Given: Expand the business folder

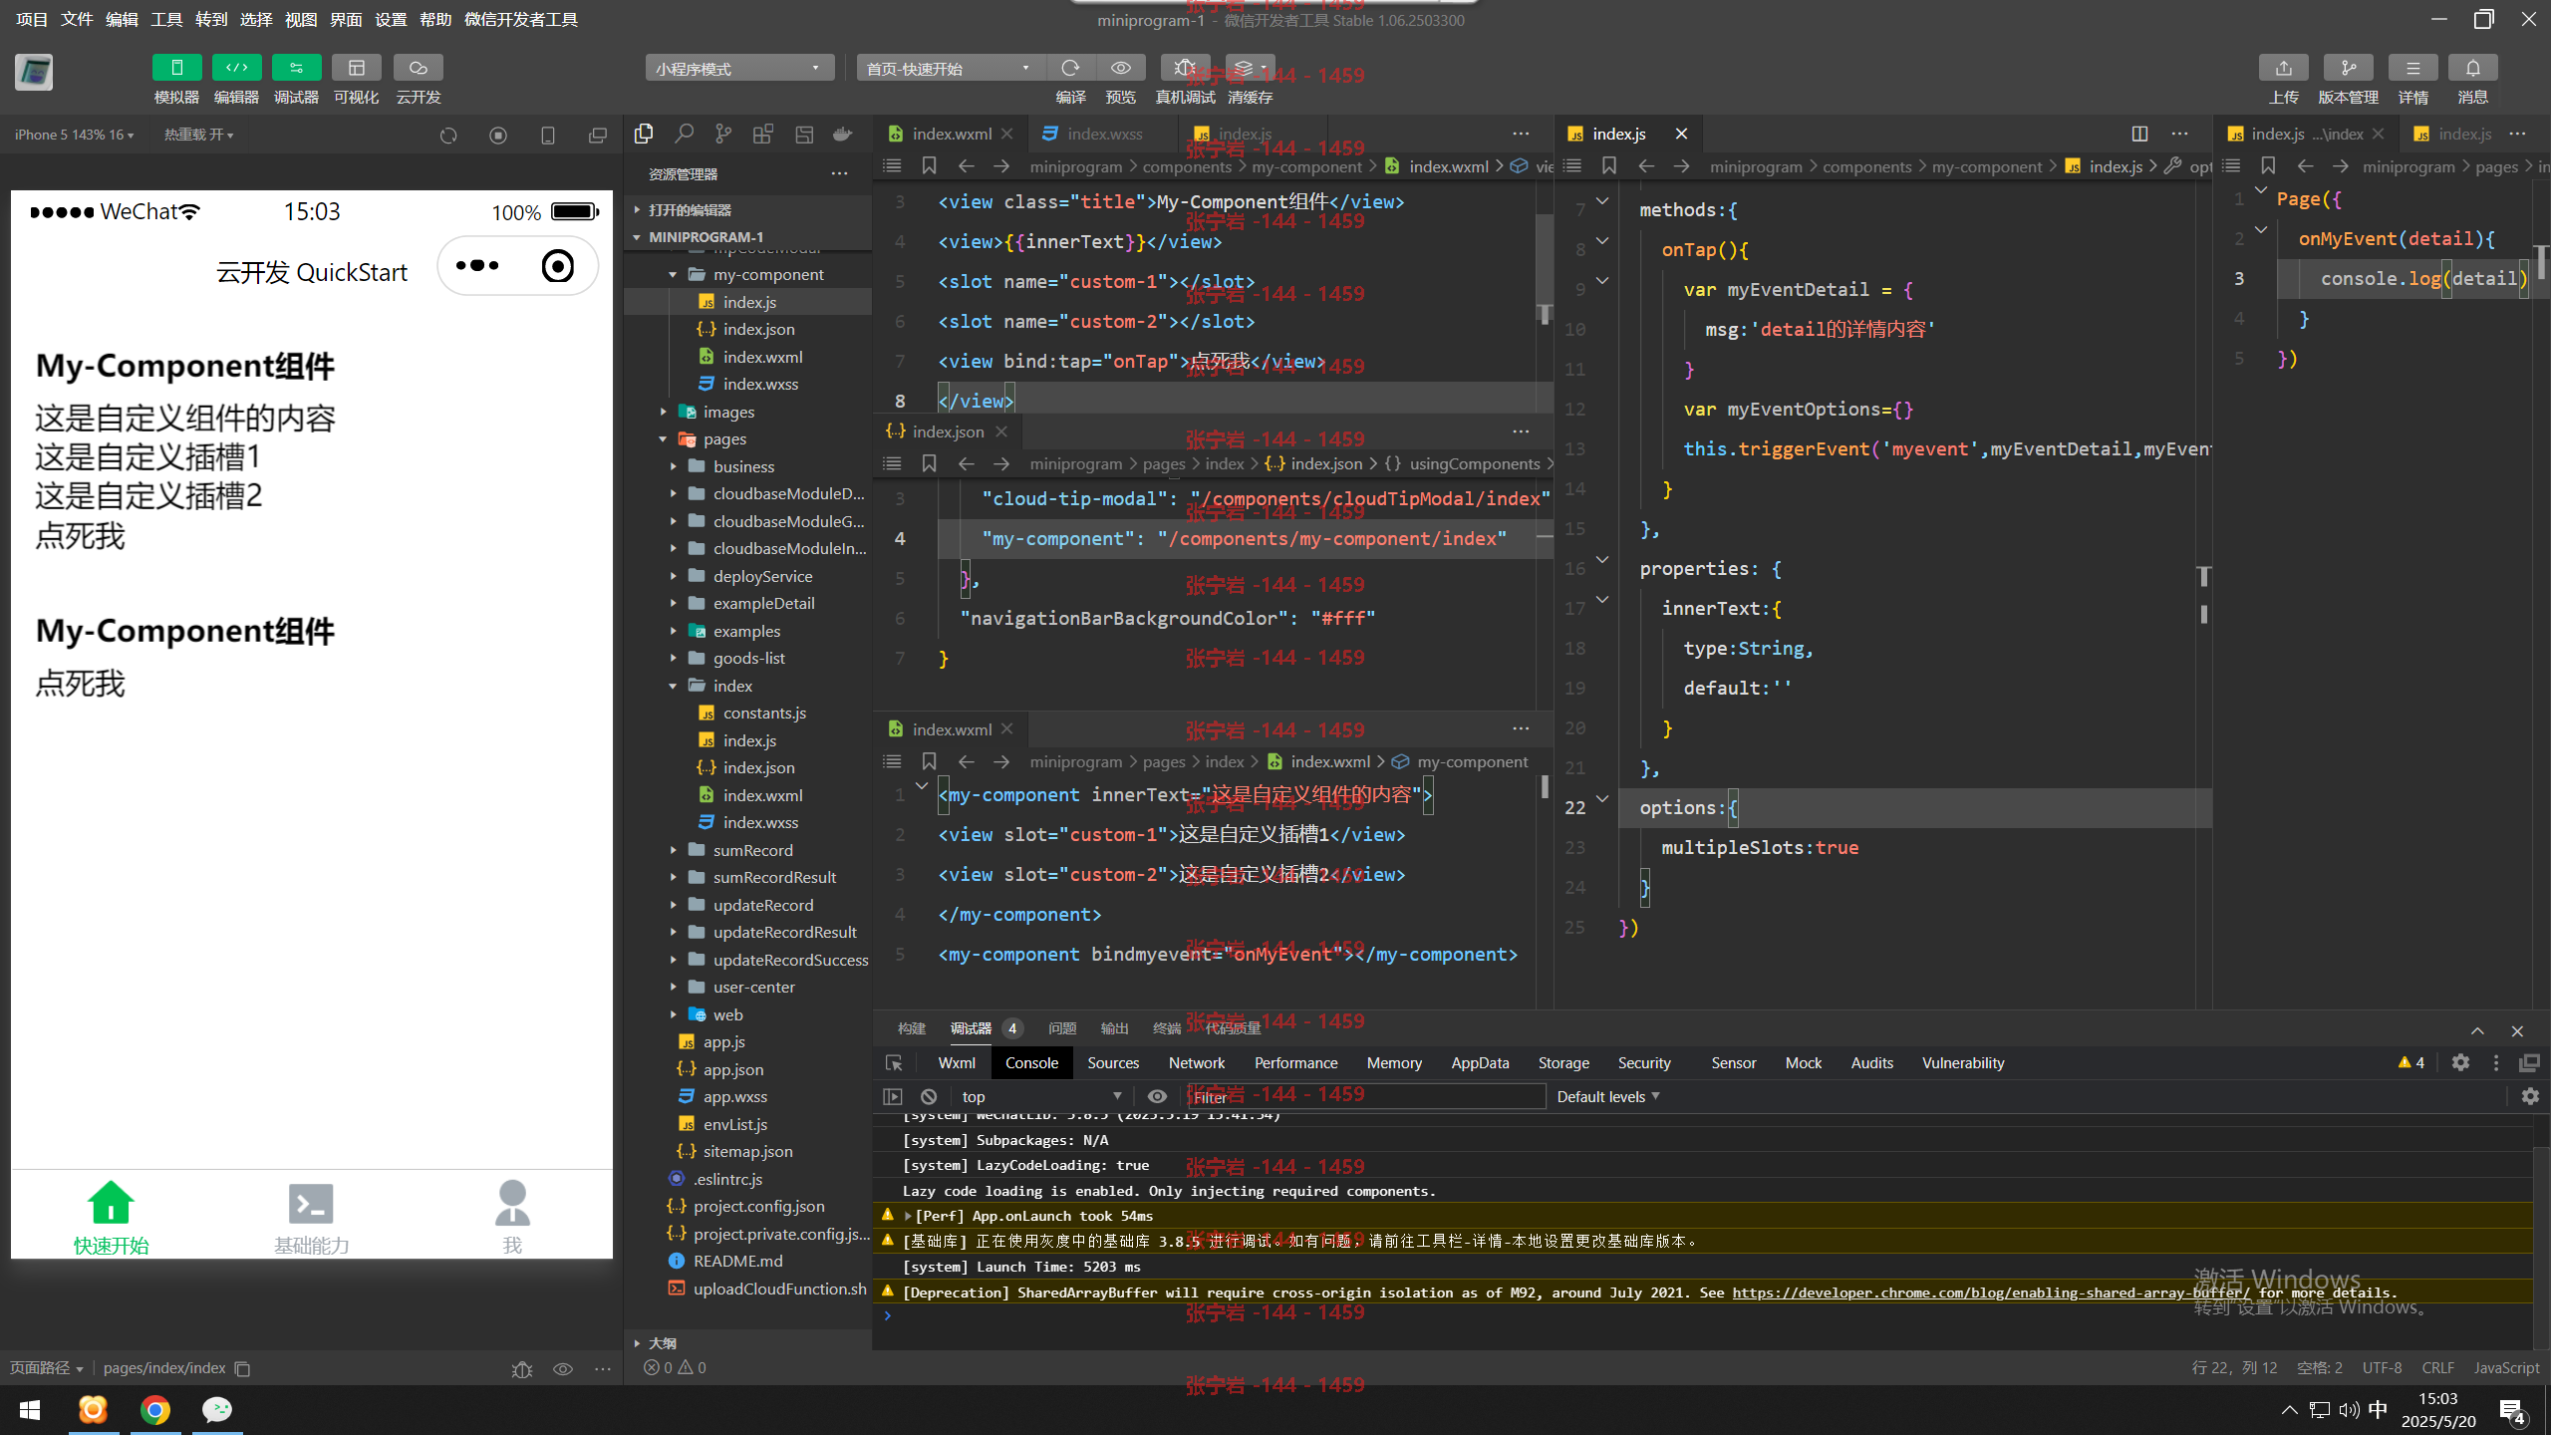Looking at the screenshot, I should (742, 466).
